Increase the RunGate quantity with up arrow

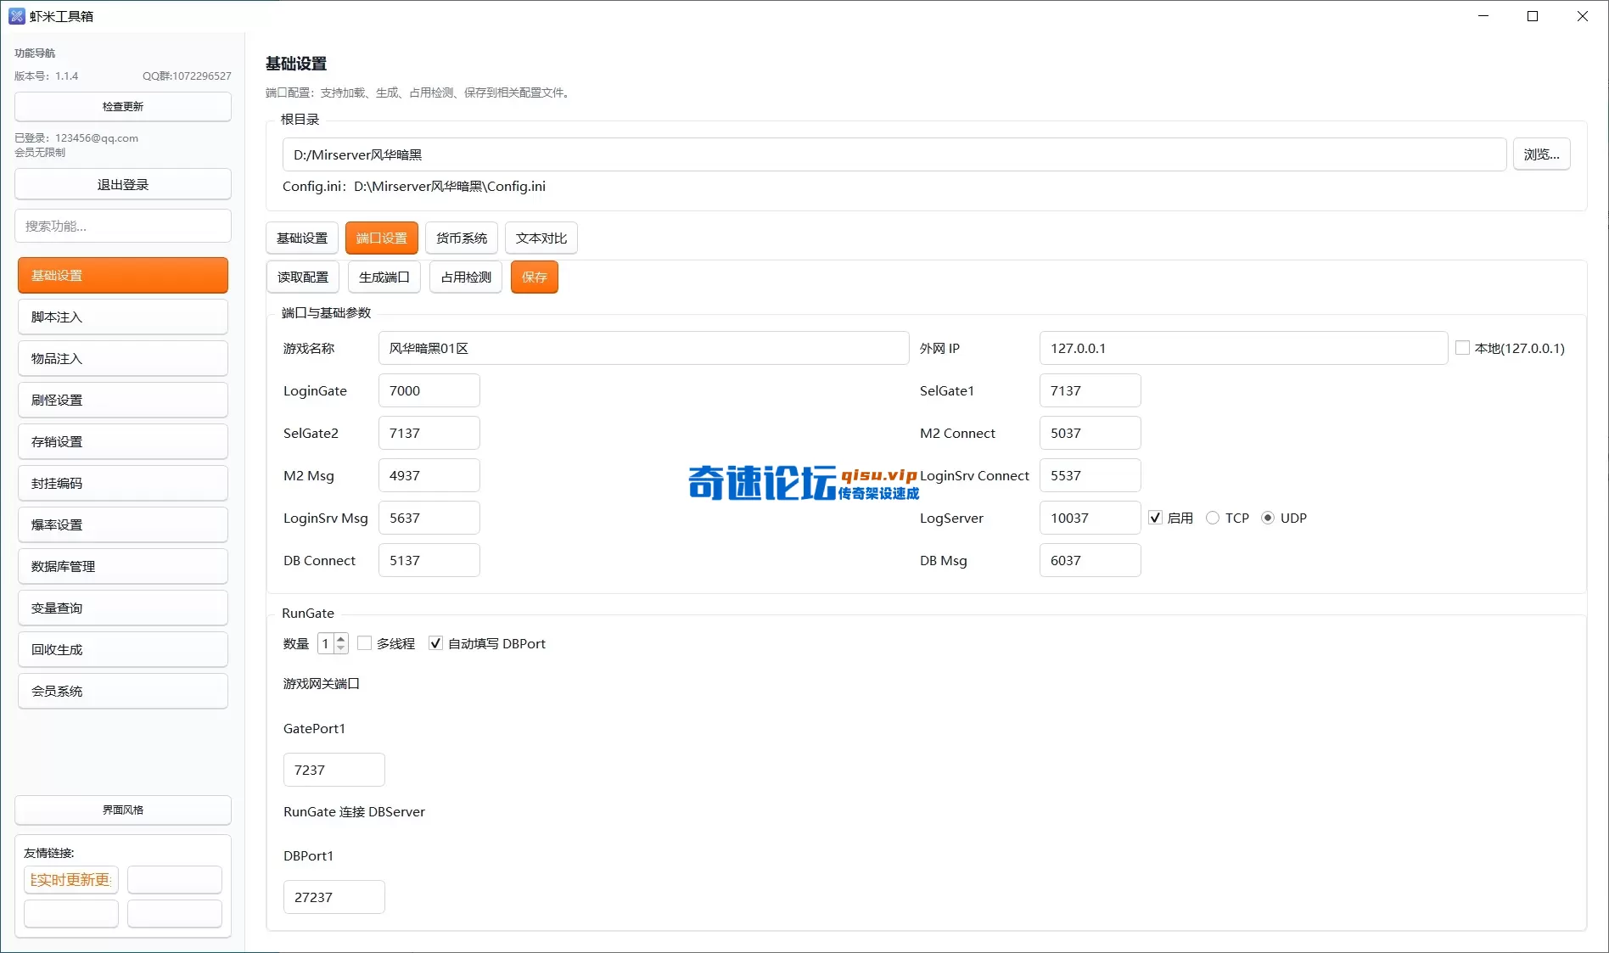[x=341, y=638]
